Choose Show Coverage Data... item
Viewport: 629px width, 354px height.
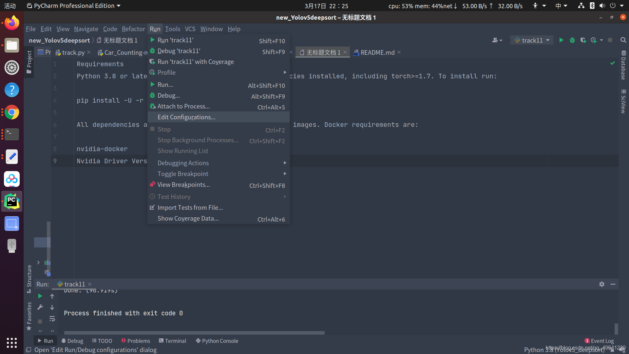[219, 218]
